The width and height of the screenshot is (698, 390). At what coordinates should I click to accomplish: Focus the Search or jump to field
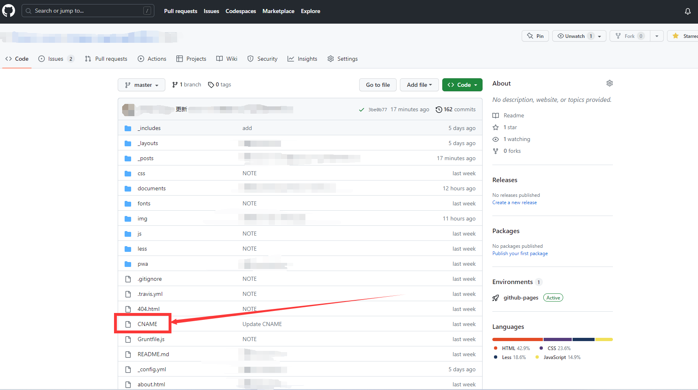pyautogui.click(x=88, y=11)
